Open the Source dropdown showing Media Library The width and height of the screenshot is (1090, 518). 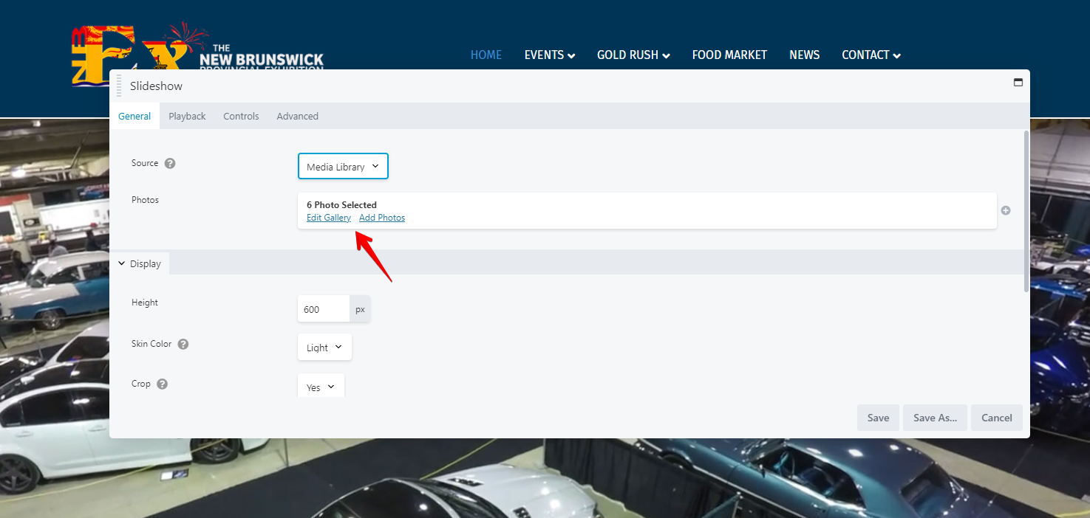pyautogui.click(x=343, y=167)
